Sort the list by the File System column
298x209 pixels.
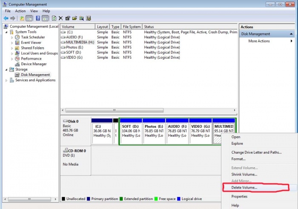pos(132,27)
